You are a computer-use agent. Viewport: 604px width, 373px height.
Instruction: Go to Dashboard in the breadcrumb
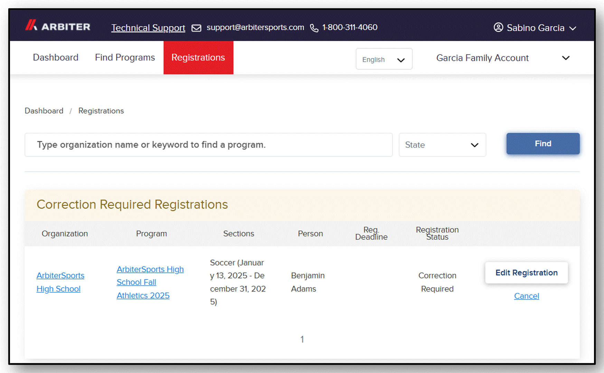pyautogui.click(x=44, y=111)
